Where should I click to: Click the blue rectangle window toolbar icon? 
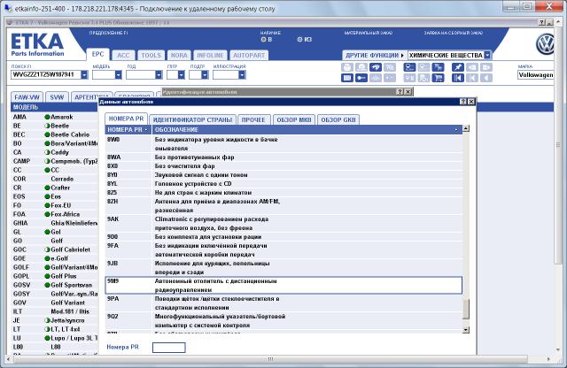click(x=347, y=78)
